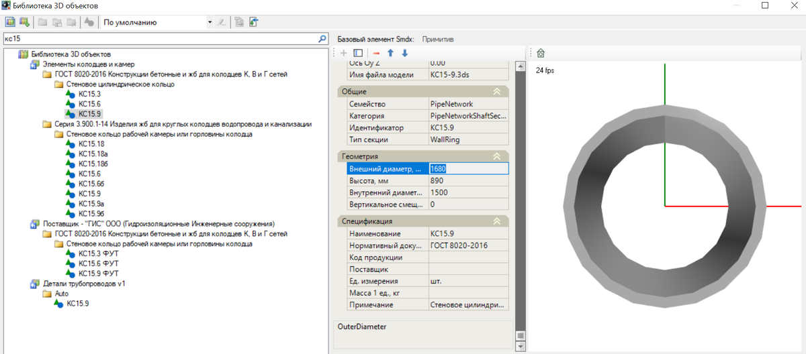The image size is (806, 354).
Task: Select Стеновое кольцо рабочей камеры folder under Серия 3.900.1-14
Action: coord(159,134)
